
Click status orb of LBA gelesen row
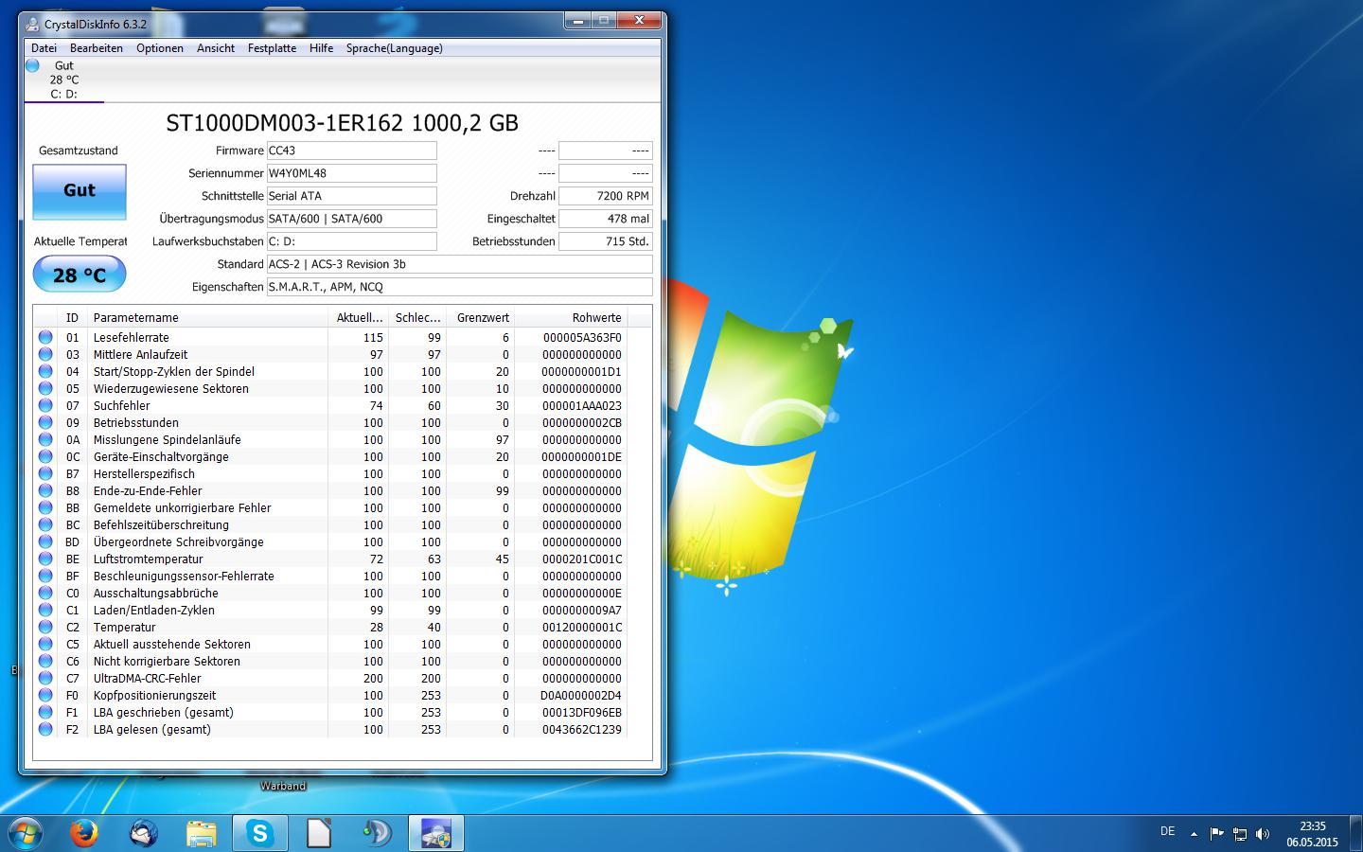(45, 729)
